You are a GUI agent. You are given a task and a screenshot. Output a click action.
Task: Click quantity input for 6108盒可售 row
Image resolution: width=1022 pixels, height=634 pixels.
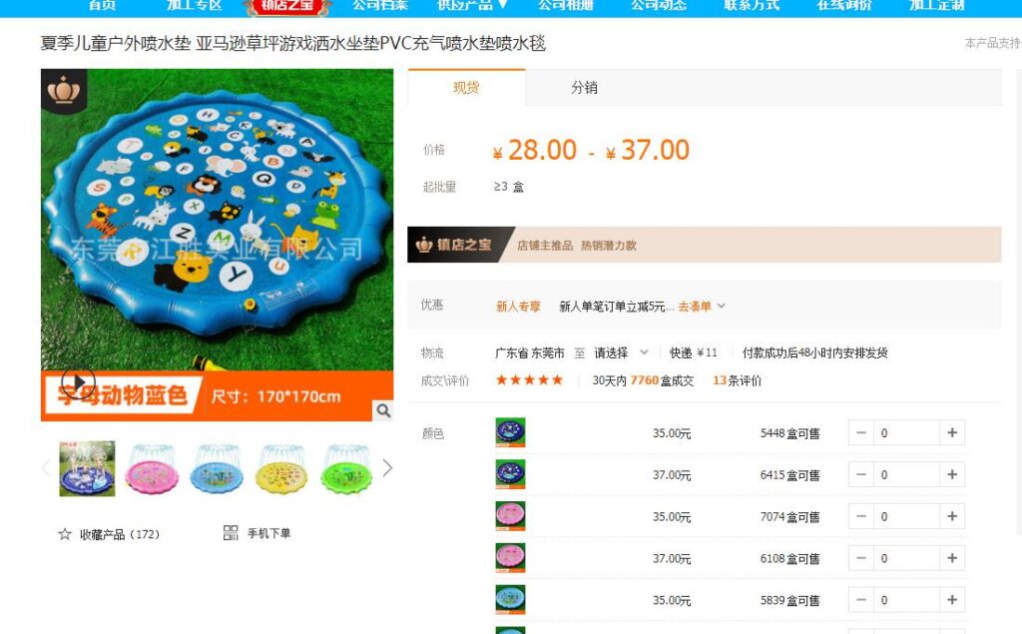906,558
